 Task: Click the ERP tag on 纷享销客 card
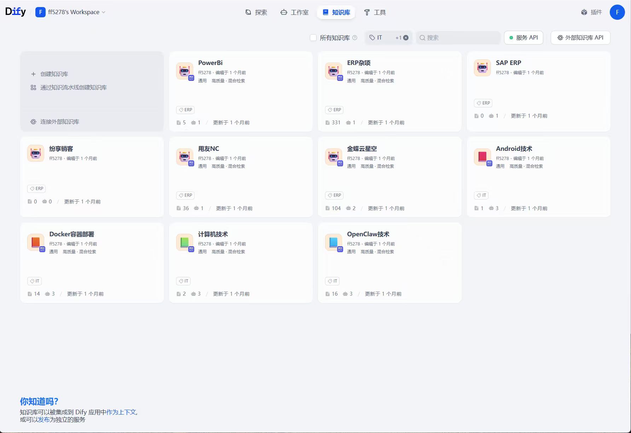click(37, 189)
